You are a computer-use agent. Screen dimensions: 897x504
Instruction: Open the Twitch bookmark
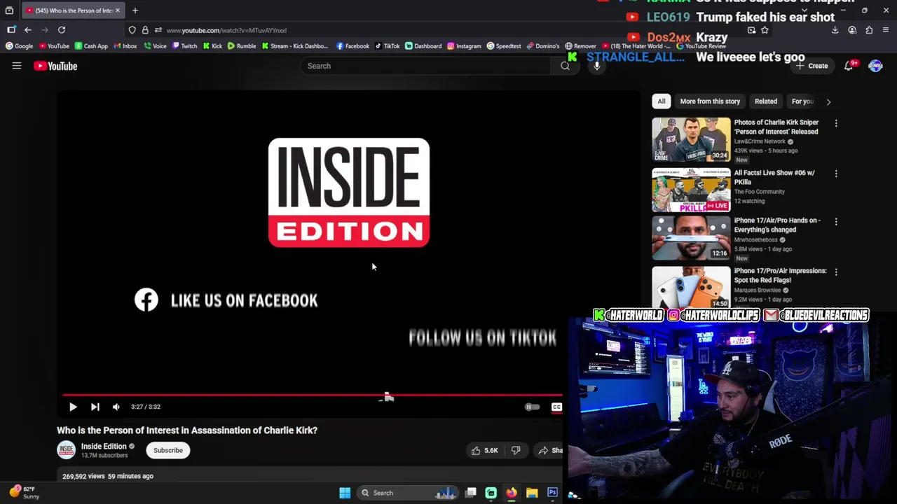[184, 46]
